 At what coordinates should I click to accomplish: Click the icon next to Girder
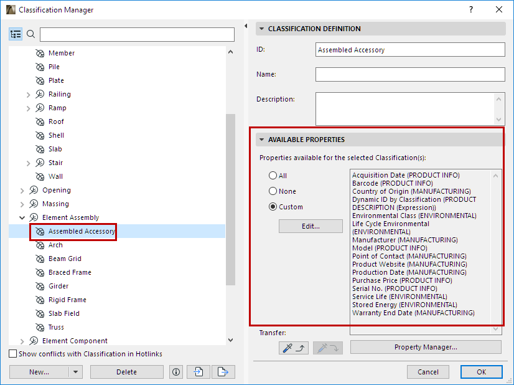point(40,287)
